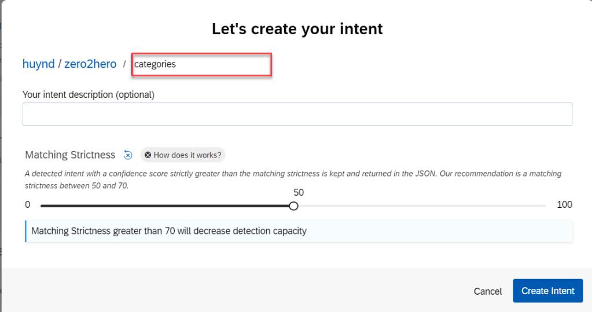Select the warning about strictness greater than 70
This screenshot has height=312, width=592.
pyautogui.click(x=168, y=231)
